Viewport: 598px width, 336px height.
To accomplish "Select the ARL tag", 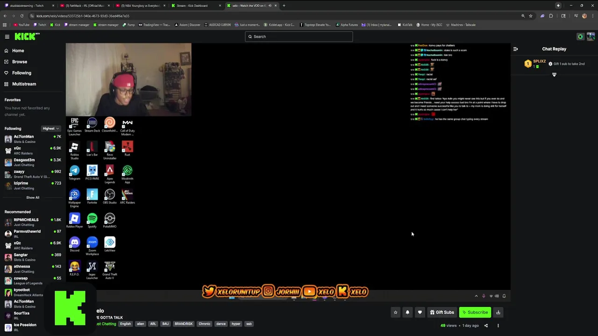I will pos(153,324).
